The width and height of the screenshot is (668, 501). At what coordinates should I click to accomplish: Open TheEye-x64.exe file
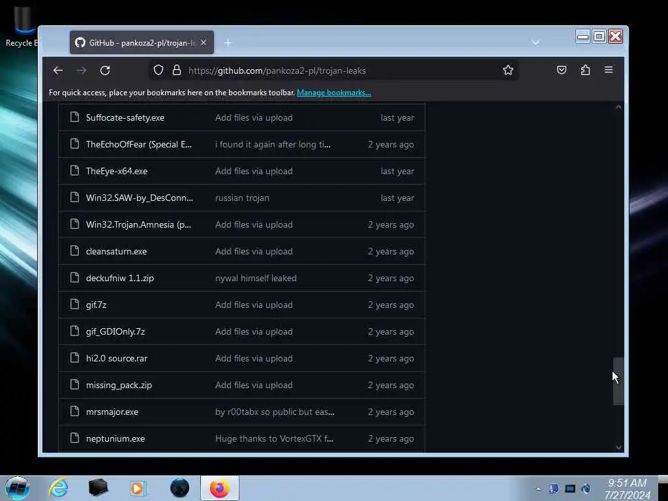[117, 172]
